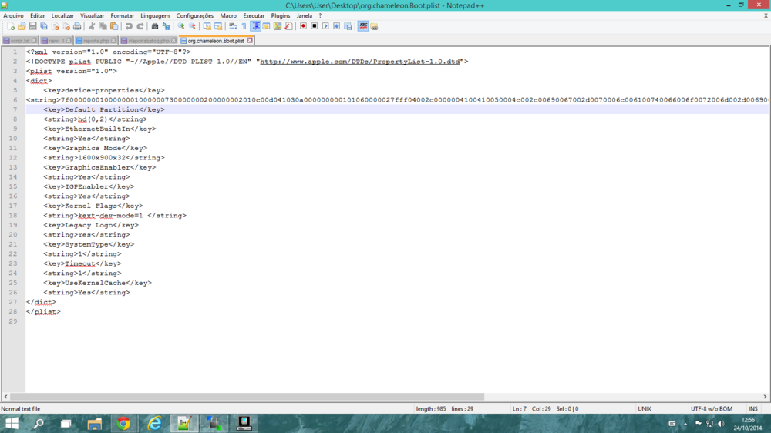Open the Linguagem menu
The image size is (771, 433).
[155, 15]
